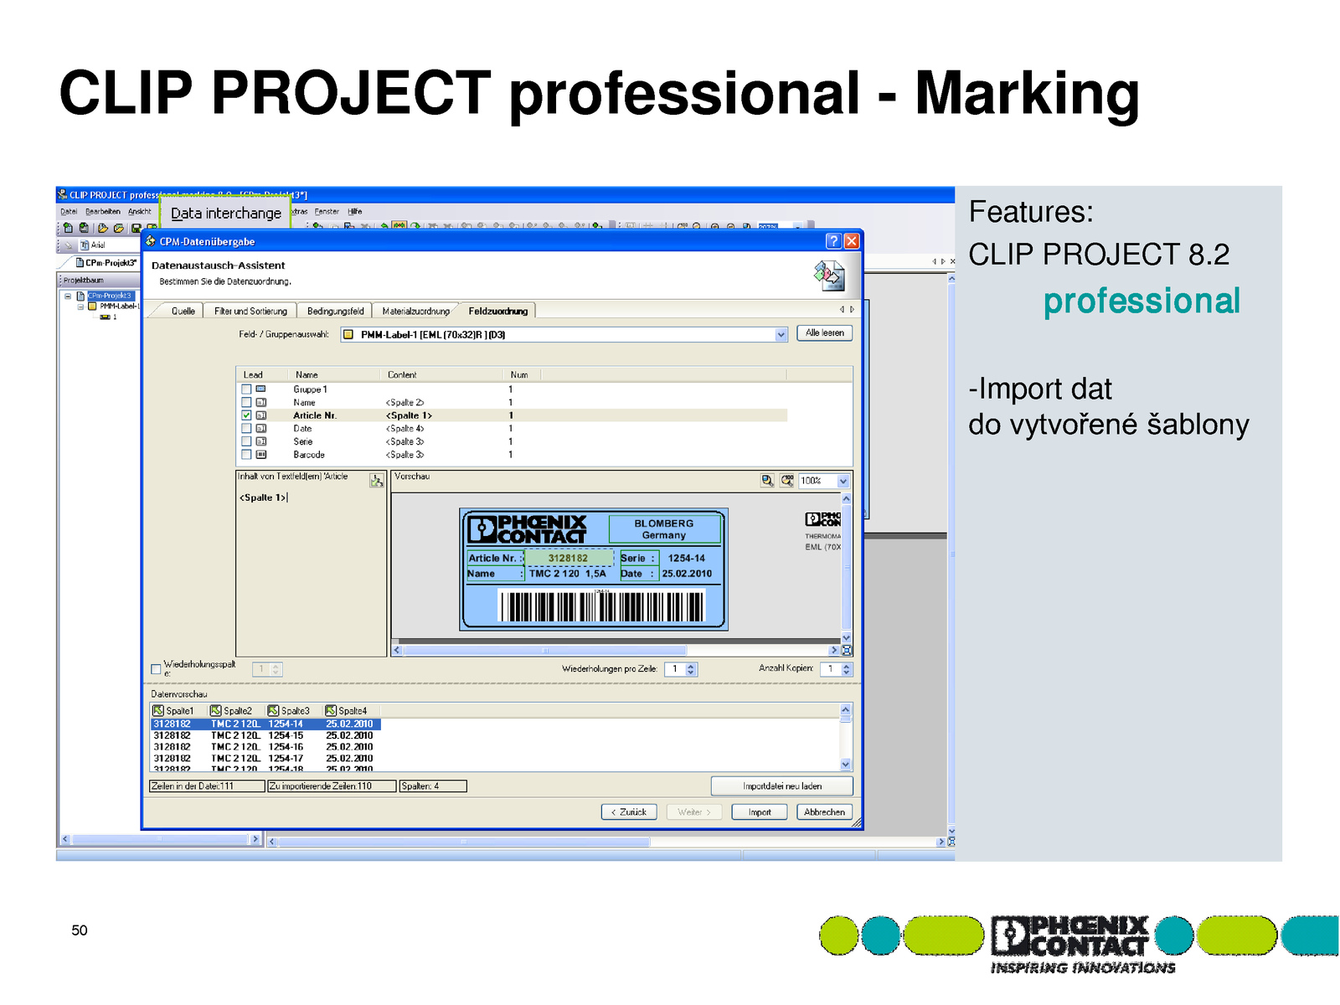The image size is (1340, 1005).
Task: Check the Barcode row lead checkbox
Action: click(246, 455)
